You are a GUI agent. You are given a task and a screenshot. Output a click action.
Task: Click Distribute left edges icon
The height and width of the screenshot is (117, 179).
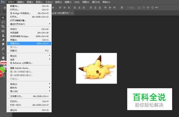pos(105,7)
